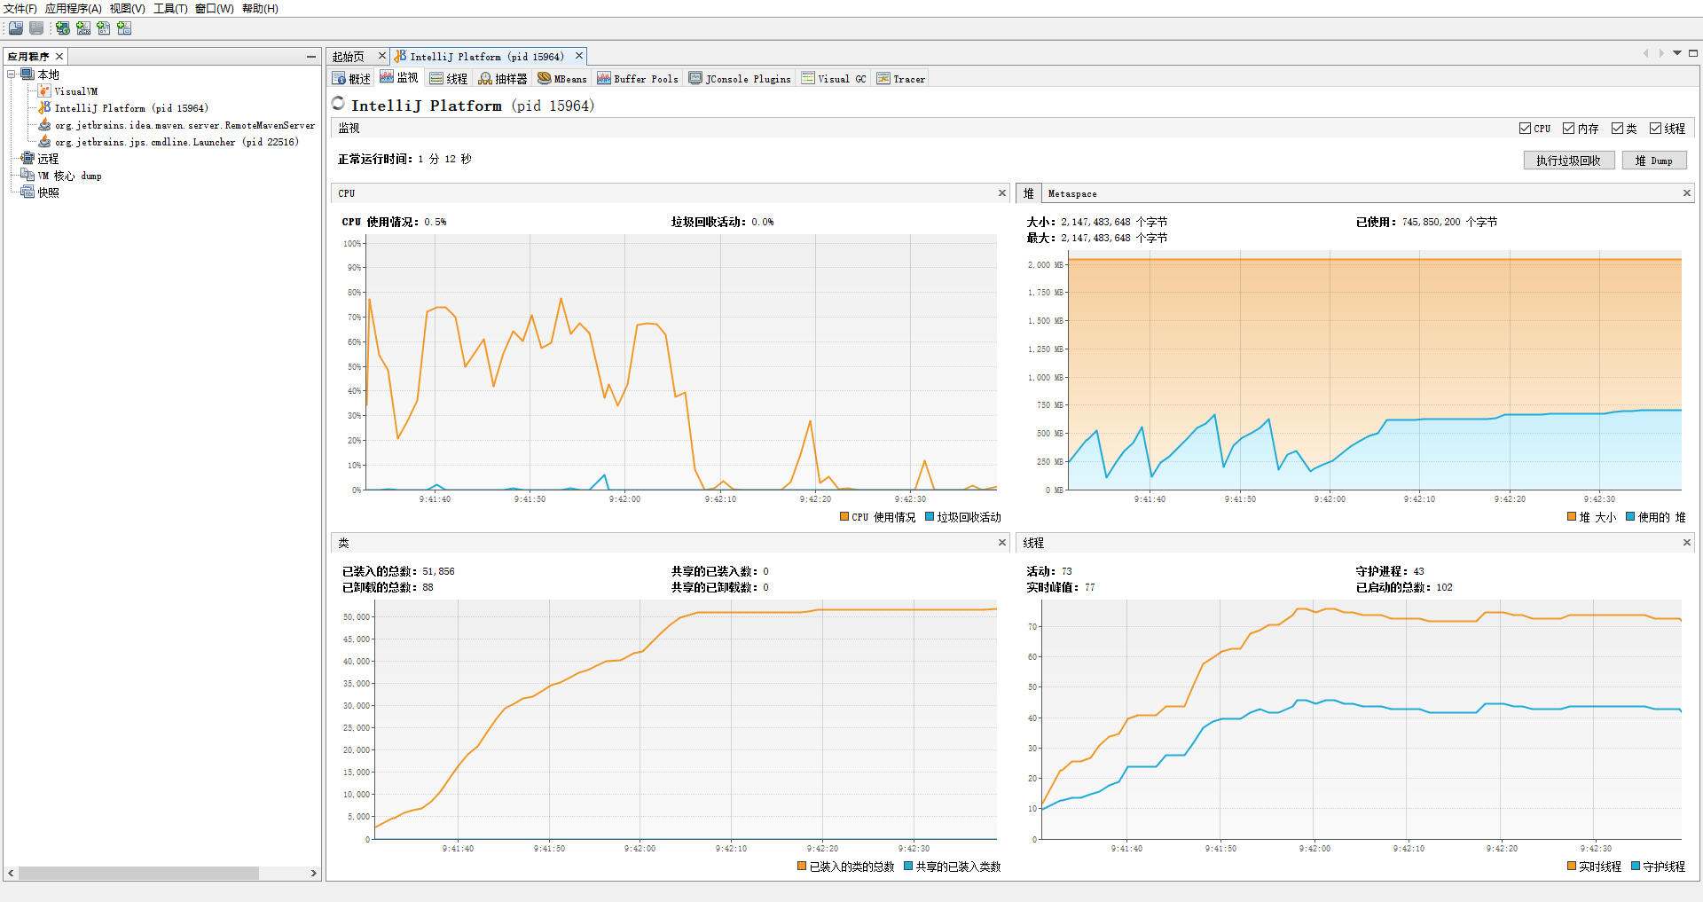Click the 使用的 堆 legend swatch
This screenshot has width=1703, height=902.
click(x=1630, y=517)
